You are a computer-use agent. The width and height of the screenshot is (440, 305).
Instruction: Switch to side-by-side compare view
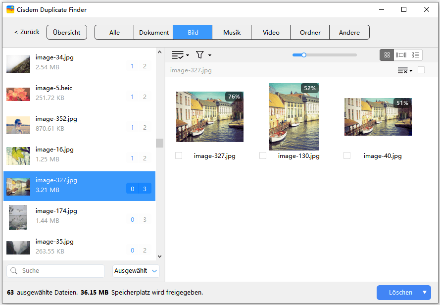pyautogui.click(x=401, y=55)
